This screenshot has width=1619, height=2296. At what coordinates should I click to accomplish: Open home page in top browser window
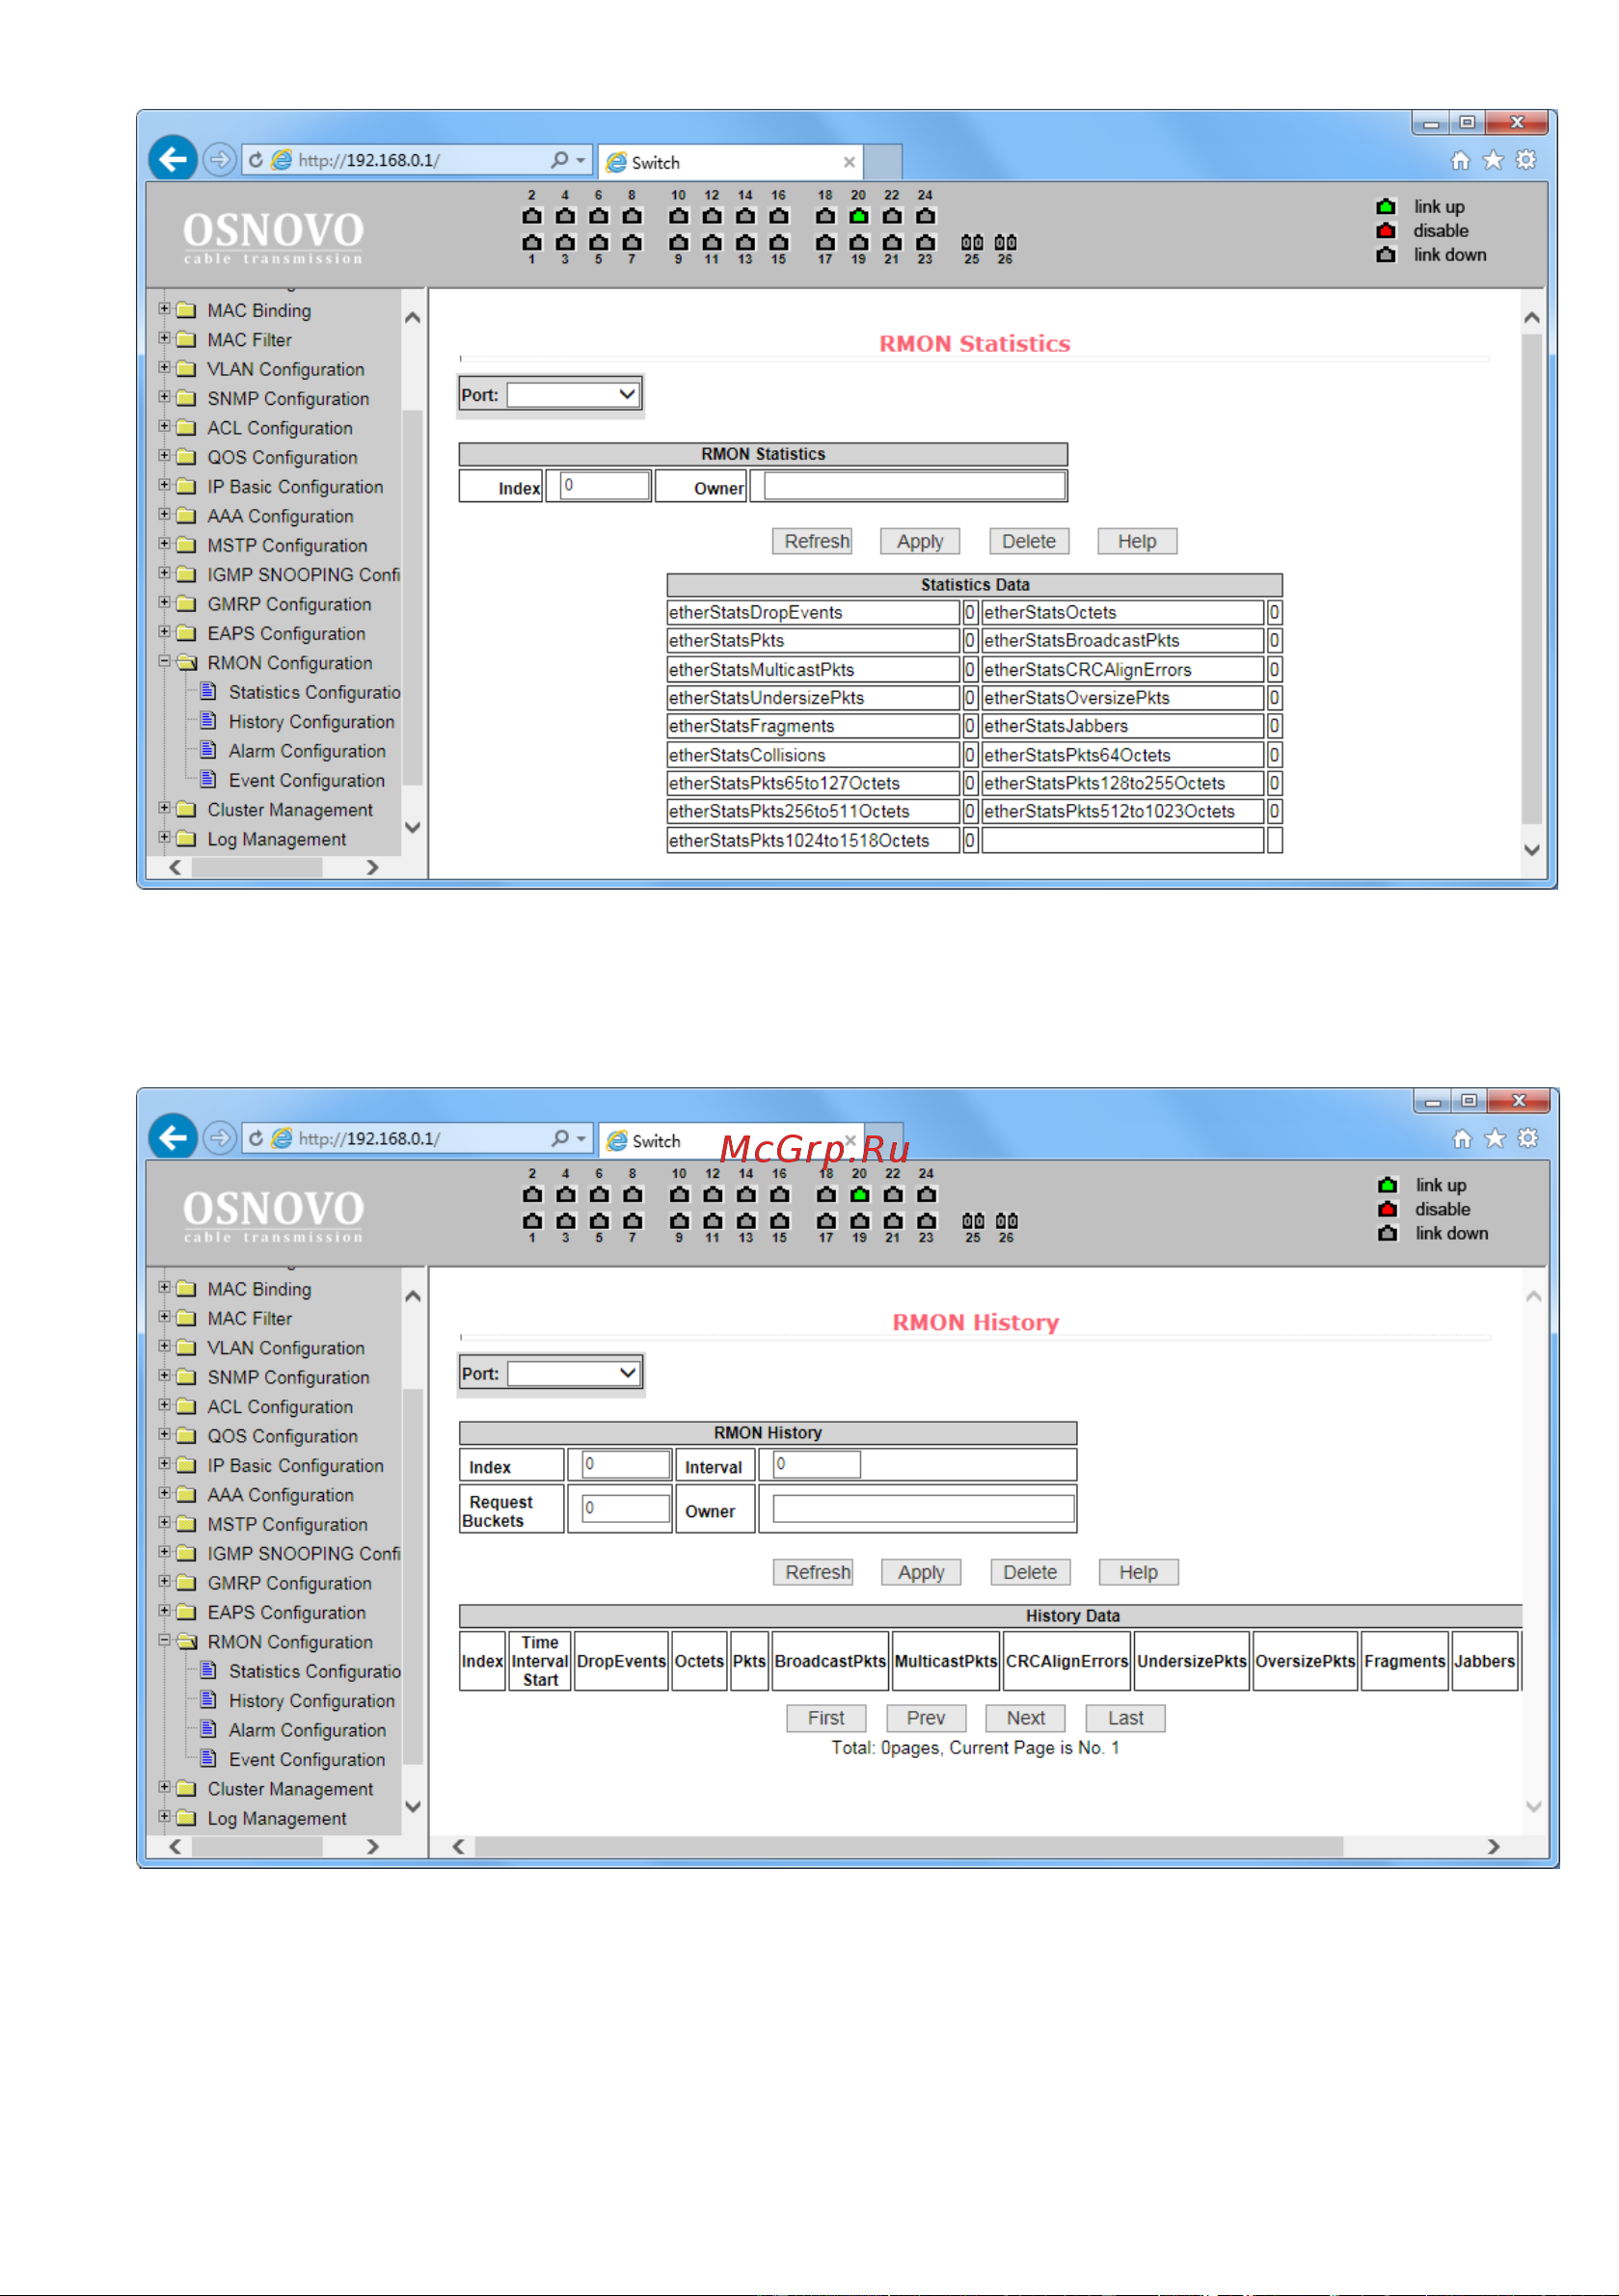1461,160
